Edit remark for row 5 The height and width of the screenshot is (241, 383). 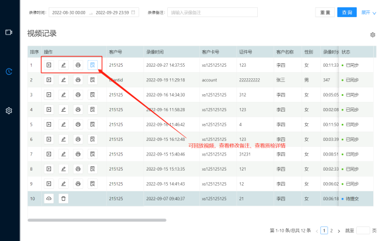click(x=63, y=124)
